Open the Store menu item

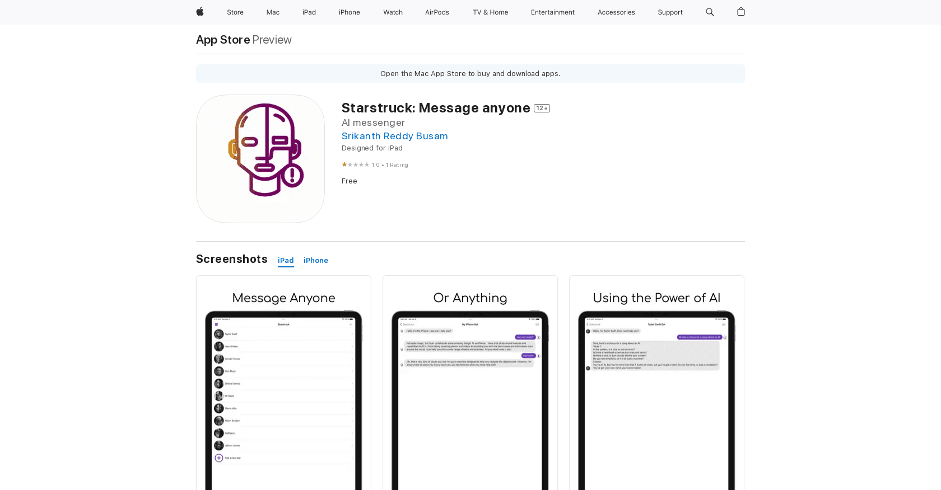pos(235,12)
